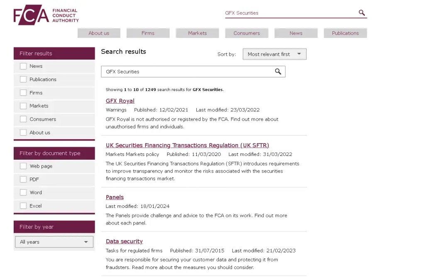Open the News navigation tab
Viewport: 425px width, 279px height.
click(x=296, y=33)
